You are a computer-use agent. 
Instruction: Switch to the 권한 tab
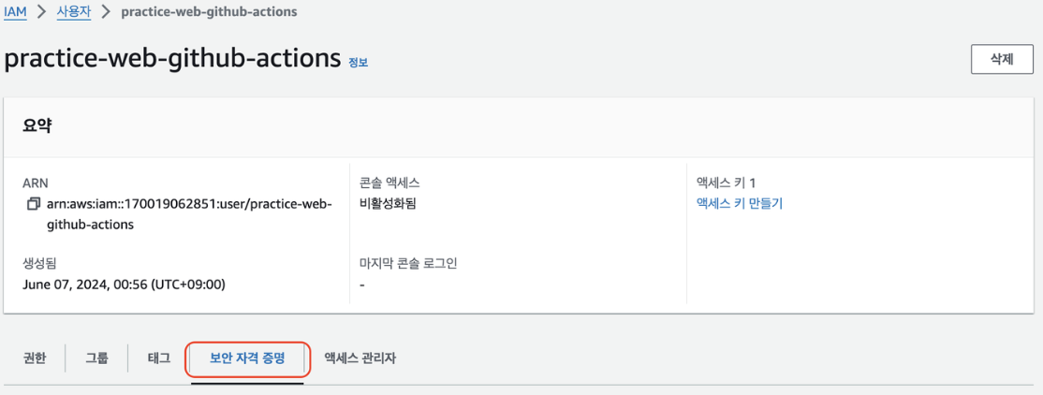tap(35, 358)
